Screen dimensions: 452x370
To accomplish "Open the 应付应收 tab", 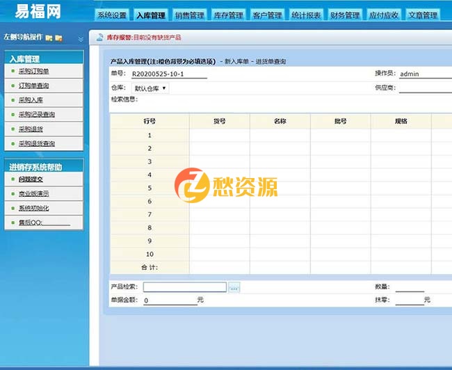I will pos(384,15).
